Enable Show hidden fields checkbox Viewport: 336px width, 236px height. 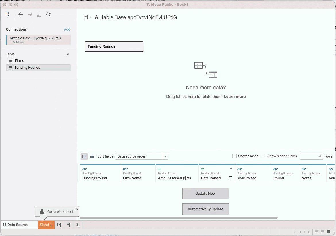pyautogui.click(x=264, y=156)
